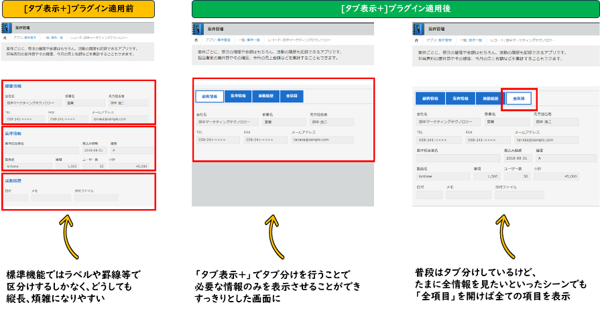Click 部署名 field in middle screenshot
600x311 pixels.
pyautogui.click(x=284, y=122)
